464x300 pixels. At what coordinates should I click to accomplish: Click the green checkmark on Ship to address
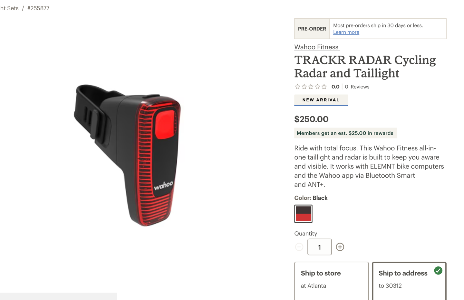[438, 271]
